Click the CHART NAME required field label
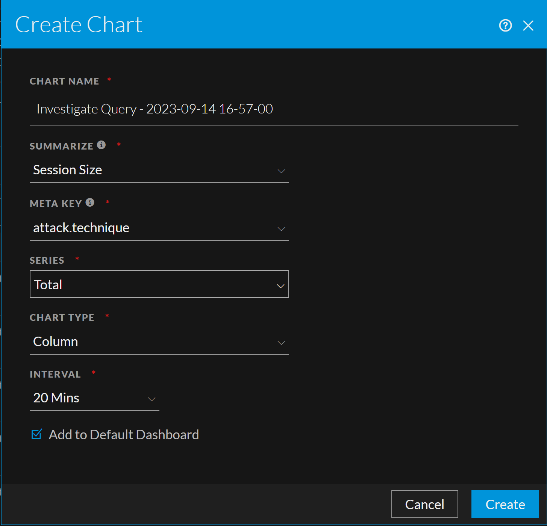 coord(64,81)
